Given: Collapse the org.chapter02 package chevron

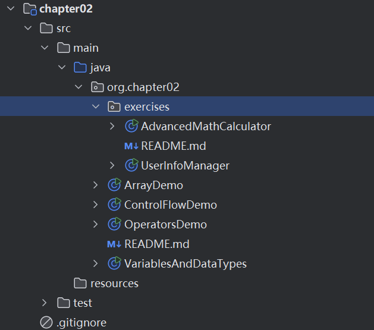Looking at the screenshot, I should [x=78, y=87].
